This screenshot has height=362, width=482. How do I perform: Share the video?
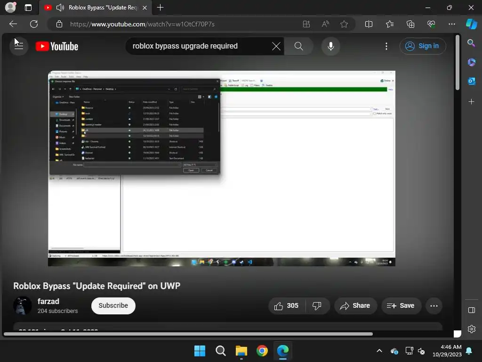pos(355,305)
